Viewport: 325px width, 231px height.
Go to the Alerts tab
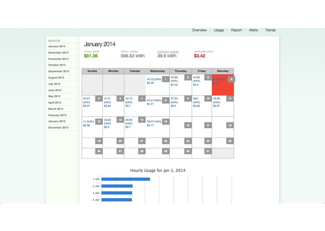point(253,30)
